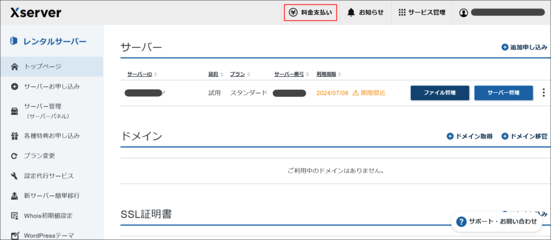Image resolution: width=551 pixels, height=240 pixels.
Task: Click 追加申し込み link
Action: [529, 47]
